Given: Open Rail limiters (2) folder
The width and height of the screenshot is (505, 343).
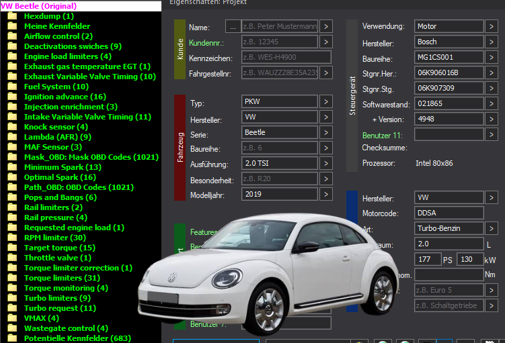Looking at the screenshot, I should pos(54,207).
